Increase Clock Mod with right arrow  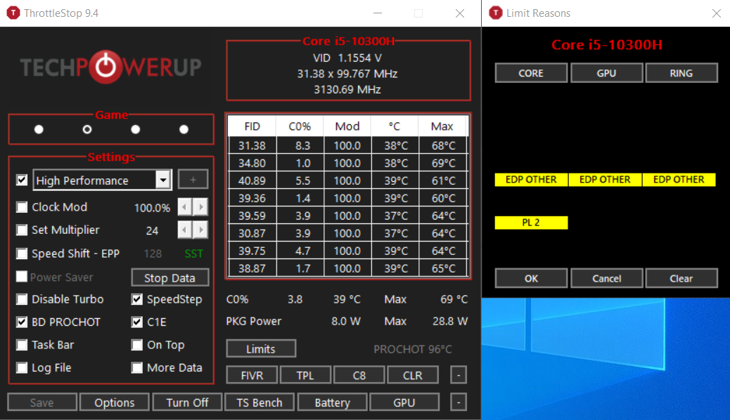200,206
